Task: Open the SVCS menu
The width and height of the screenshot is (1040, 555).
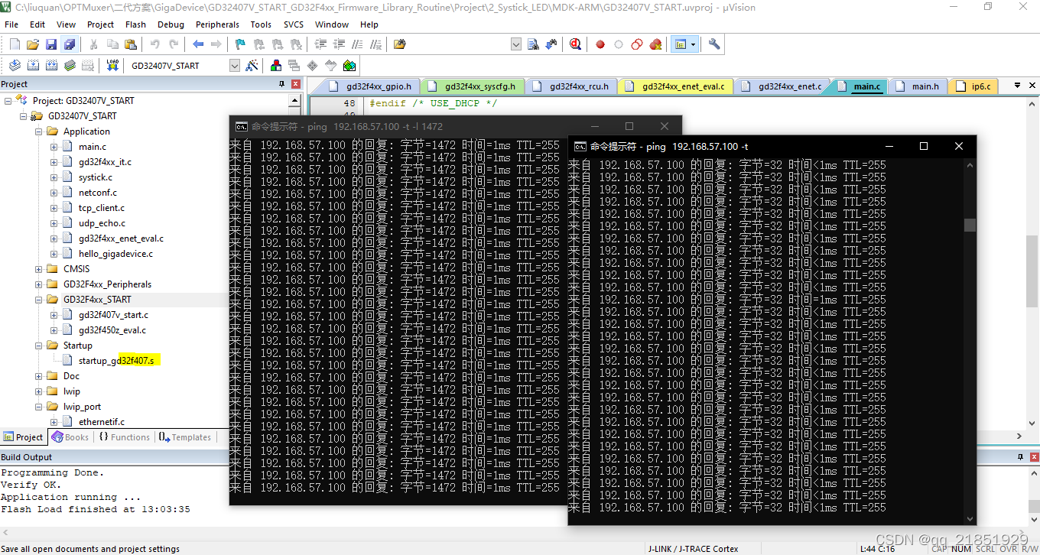Action: click(294, 24)
